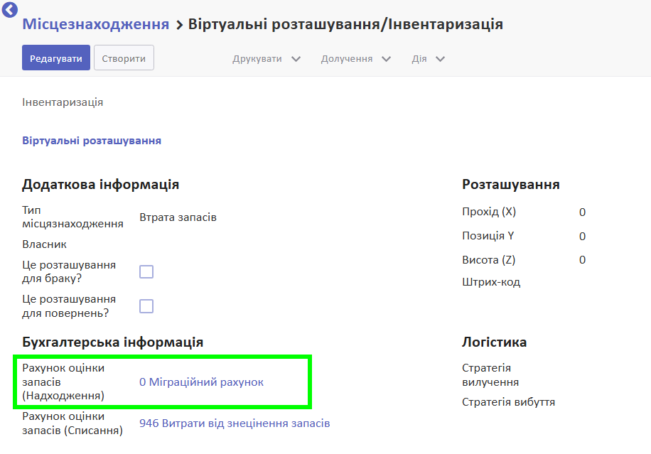Click the Редагувати button
Viewport: 651px width, 454px height.
[56, 58]
